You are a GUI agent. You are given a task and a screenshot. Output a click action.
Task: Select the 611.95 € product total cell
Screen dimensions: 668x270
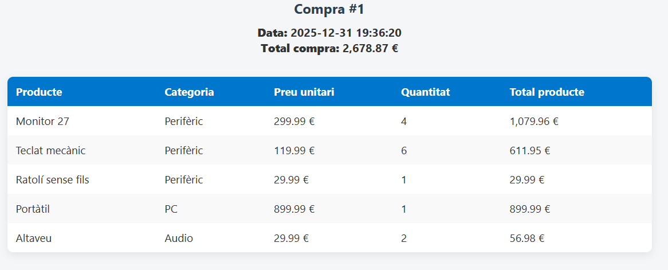530,151
